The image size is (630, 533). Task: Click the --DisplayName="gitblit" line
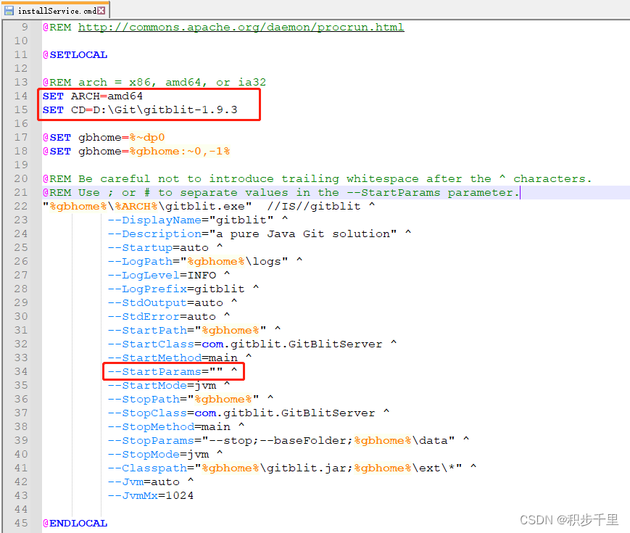coord(198,220)
